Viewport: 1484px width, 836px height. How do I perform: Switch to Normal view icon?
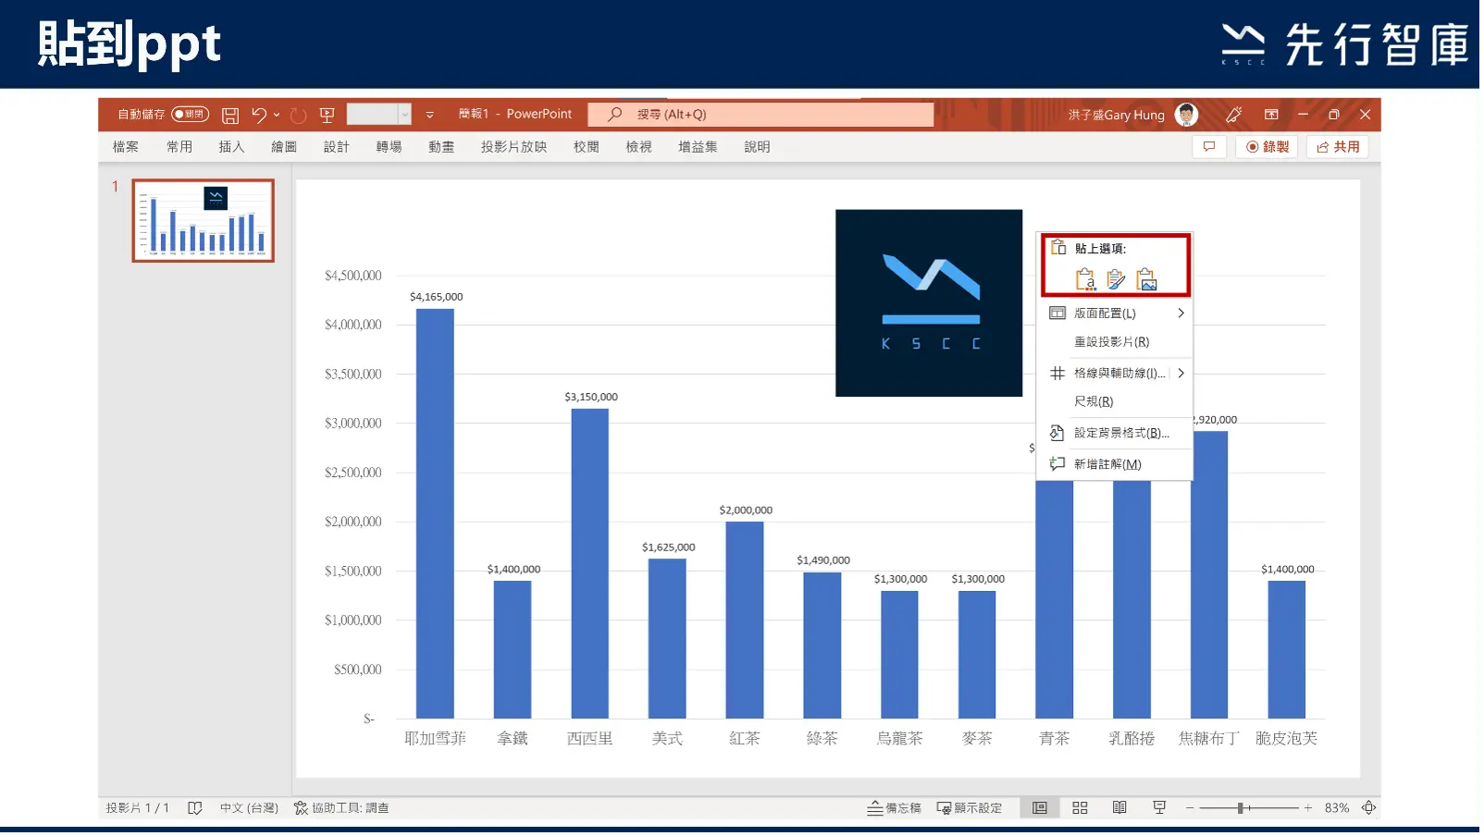coord(1040,807)
